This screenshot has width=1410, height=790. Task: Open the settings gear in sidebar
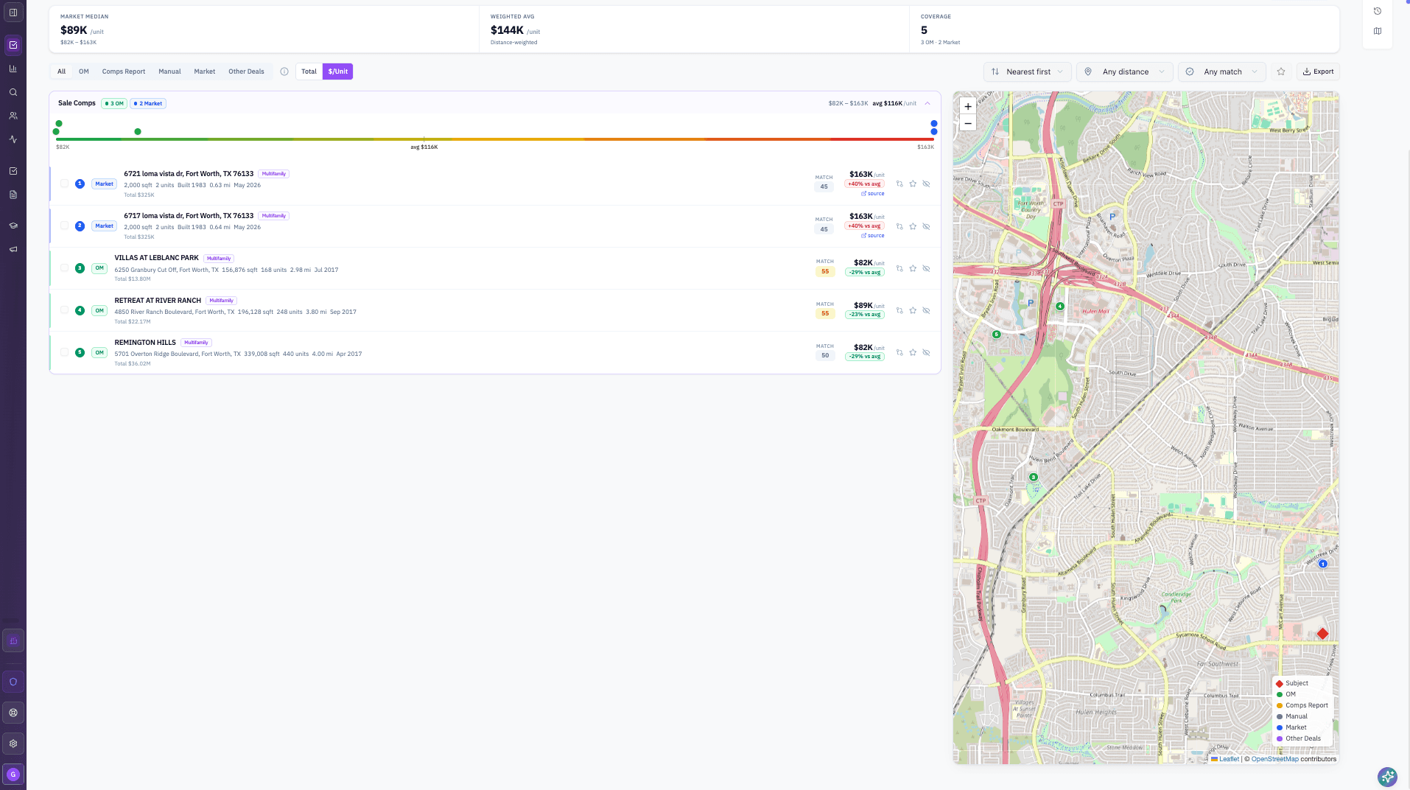click(13, 744)
